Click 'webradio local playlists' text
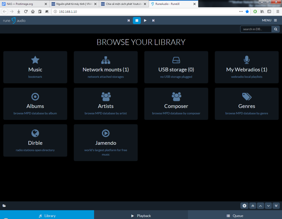Viewport: 282px width, 219px height. pos(247,77)
